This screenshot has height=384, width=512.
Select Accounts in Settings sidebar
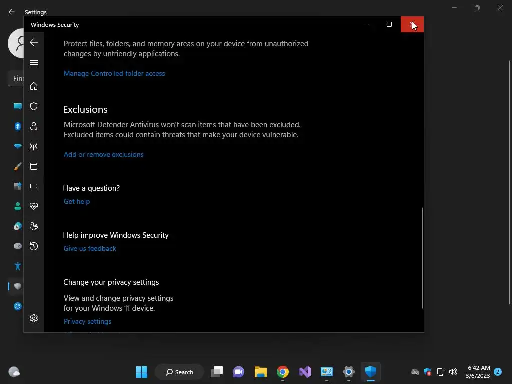[x=18, y=206]
